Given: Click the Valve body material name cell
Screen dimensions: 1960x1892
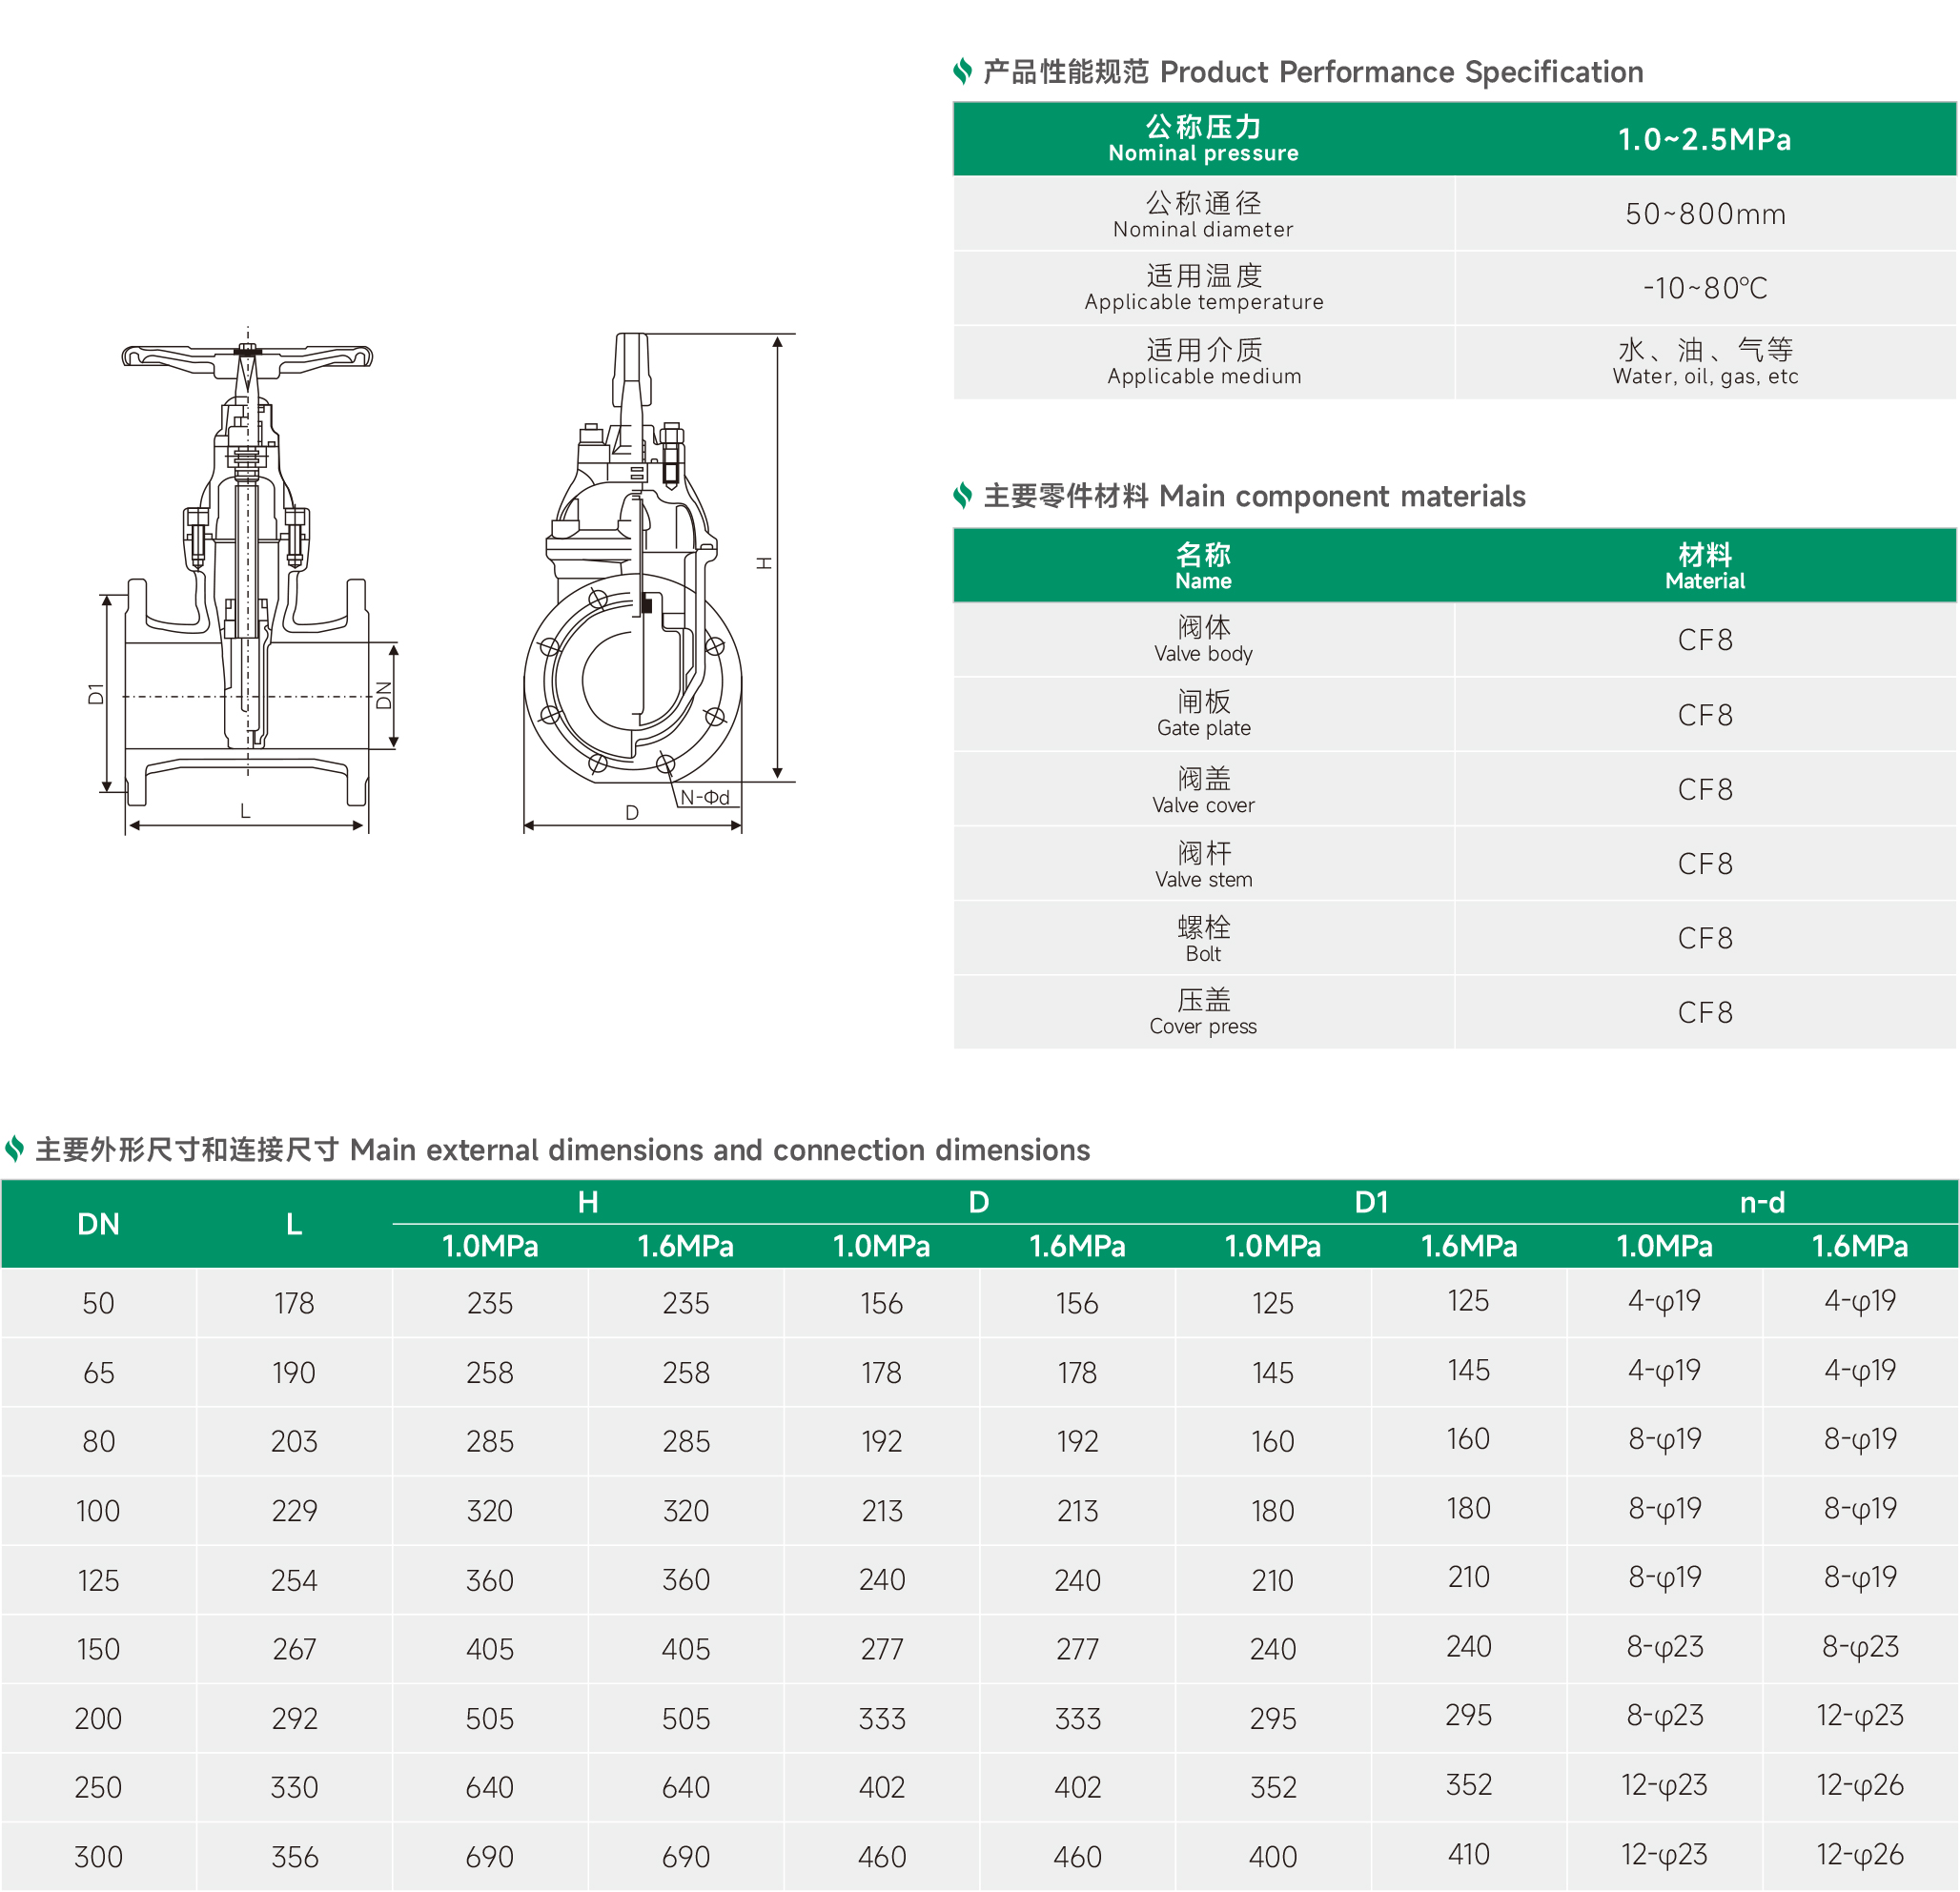Looking at the screenshot, I should [x=1203, y=639].
